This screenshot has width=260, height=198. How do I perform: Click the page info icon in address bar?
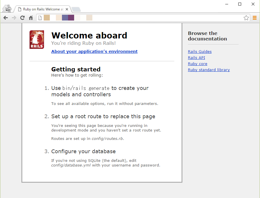[x=40, y=18]
